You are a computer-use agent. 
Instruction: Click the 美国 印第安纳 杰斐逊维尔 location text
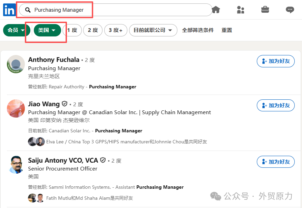point(59,120)
